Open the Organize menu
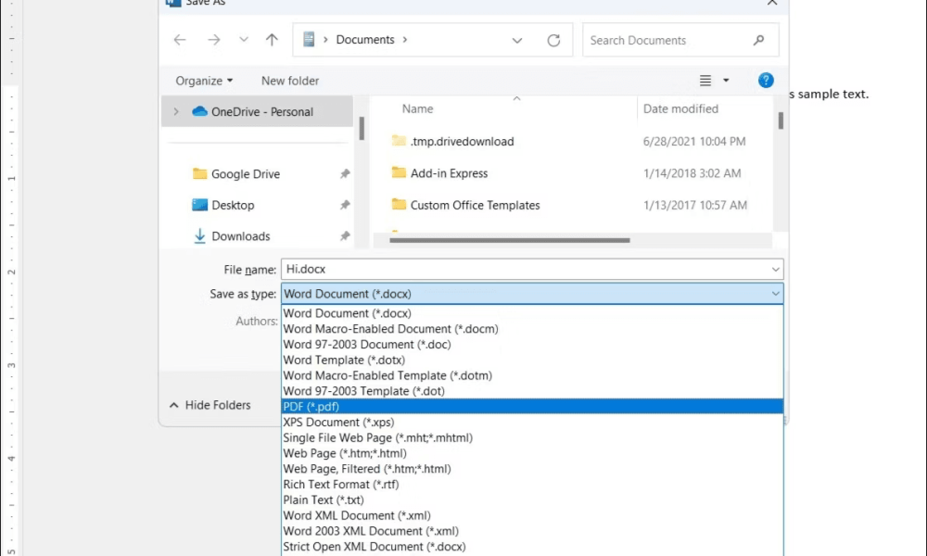 click(204, 81)
